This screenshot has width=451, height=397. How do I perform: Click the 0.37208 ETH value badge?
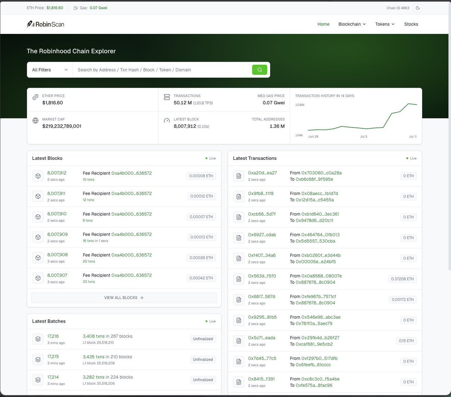[403, 279]
